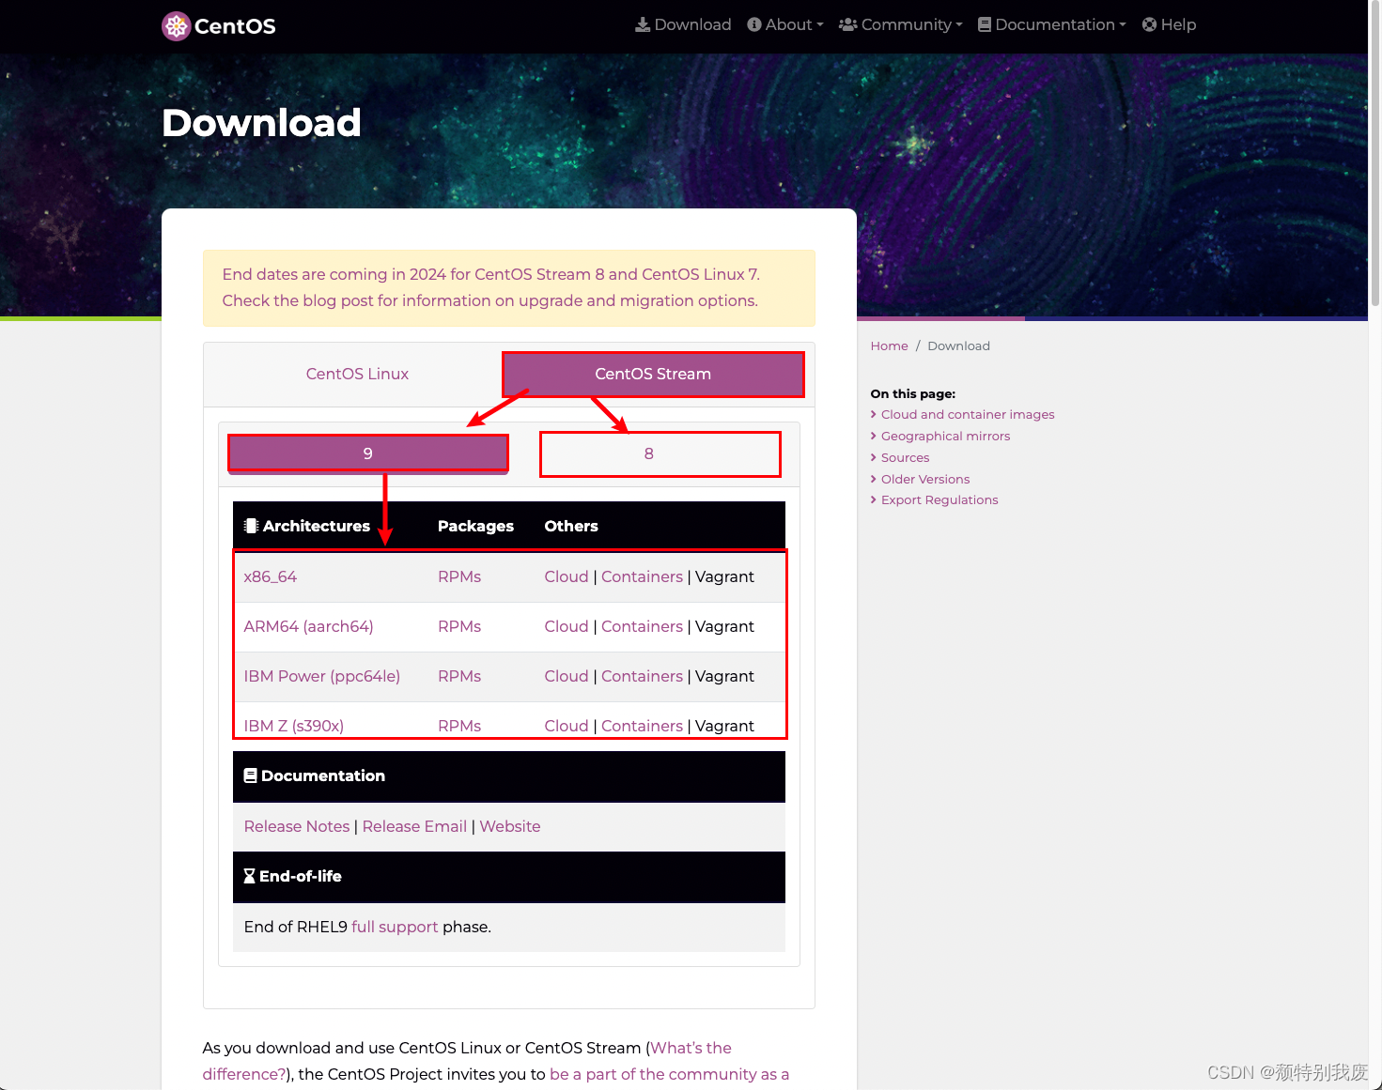Screen dimensions: 1382x1090
Task: Open RPMs link in ARM64 row
Action: 459,626
